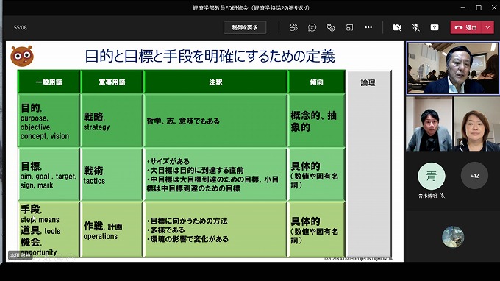The height and width of the screenshot is (281, 500).
Task: Click the 本田 presenter name label
Action: click(20, 255)
